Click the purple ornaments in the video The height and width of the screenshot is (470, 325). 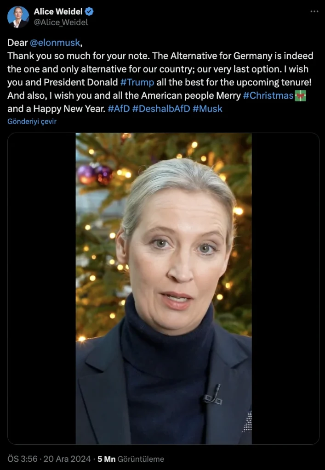[95, 174]
